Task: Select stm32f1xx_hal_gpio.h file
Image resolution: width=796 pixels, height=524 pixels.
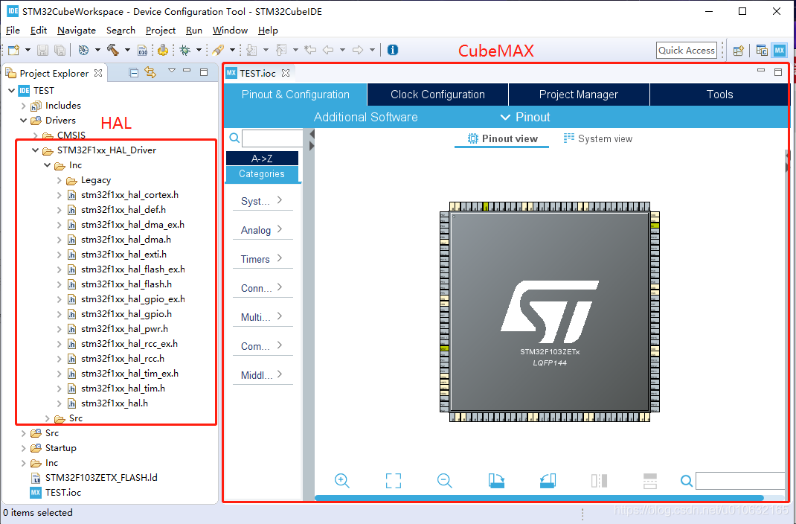Action: click(x=126, y=314)
